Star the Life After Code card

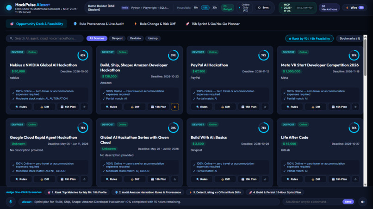355,179
